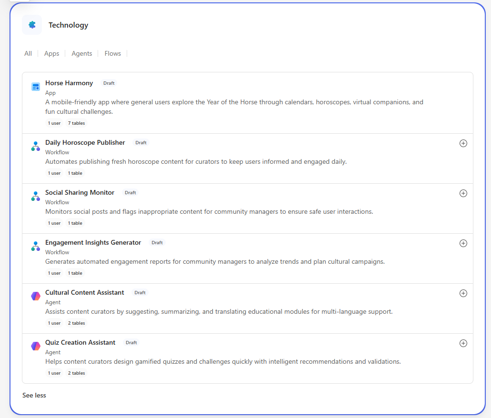This screenshot has width=491, height=418.
Task: Click the Quiz Creation Assistant agent icon
Action: click(36, 346)
